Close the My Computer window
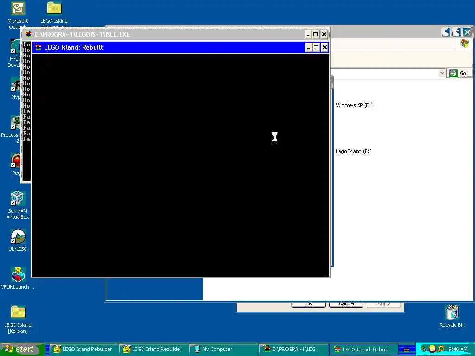475x356 pixels. click(x=468, y=32)
